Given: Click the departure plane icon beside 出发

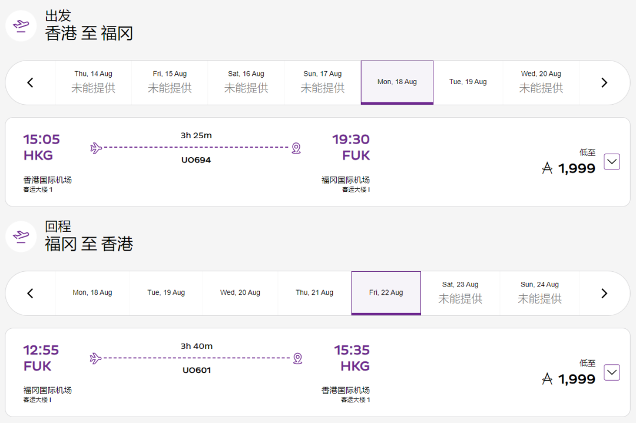Looking at the screenshot, I should (x=21, y=25).
